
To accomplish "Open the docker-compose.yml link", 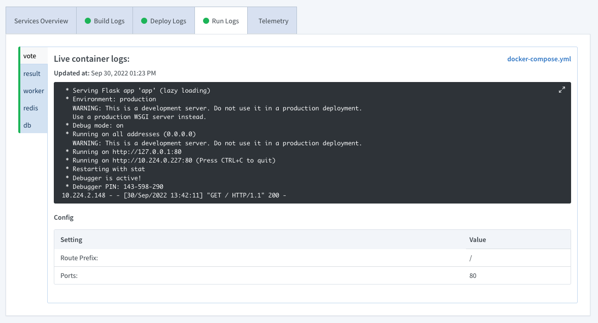I will 539,59.
